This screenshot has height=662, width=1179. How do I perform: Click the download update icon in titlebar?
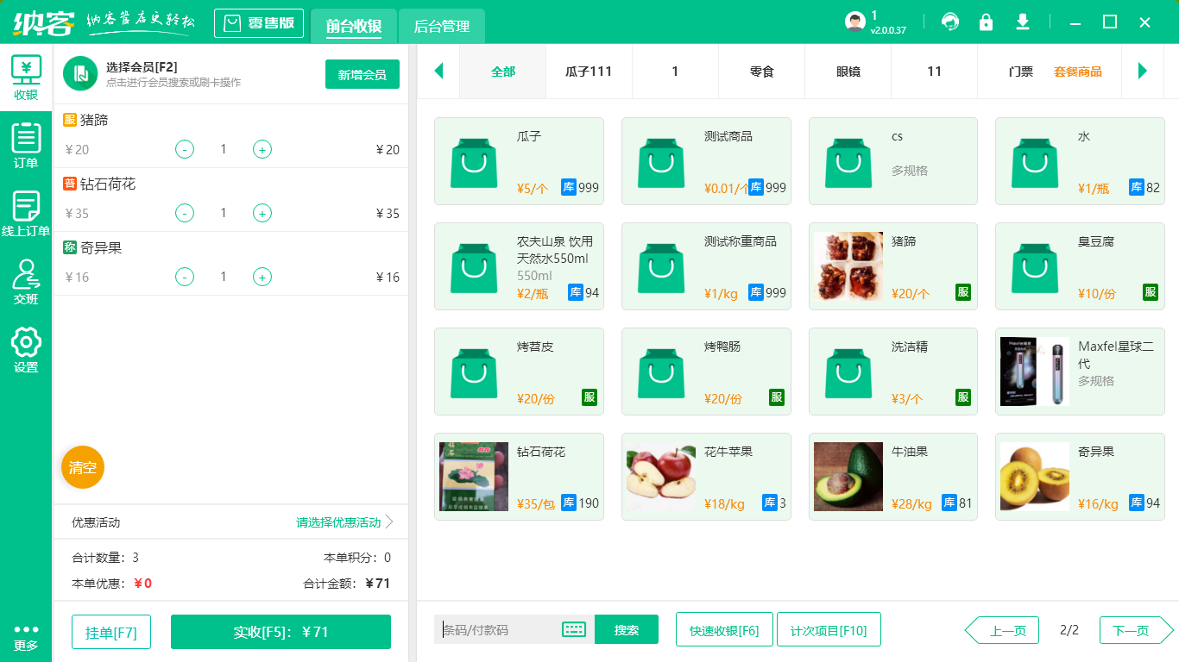(1023, 22)
